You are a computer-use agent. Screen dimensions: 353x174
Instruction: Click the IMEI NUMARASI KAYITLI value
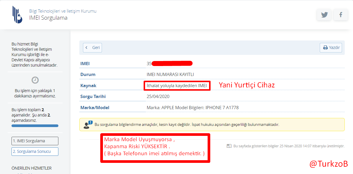(x=170, y=75)
